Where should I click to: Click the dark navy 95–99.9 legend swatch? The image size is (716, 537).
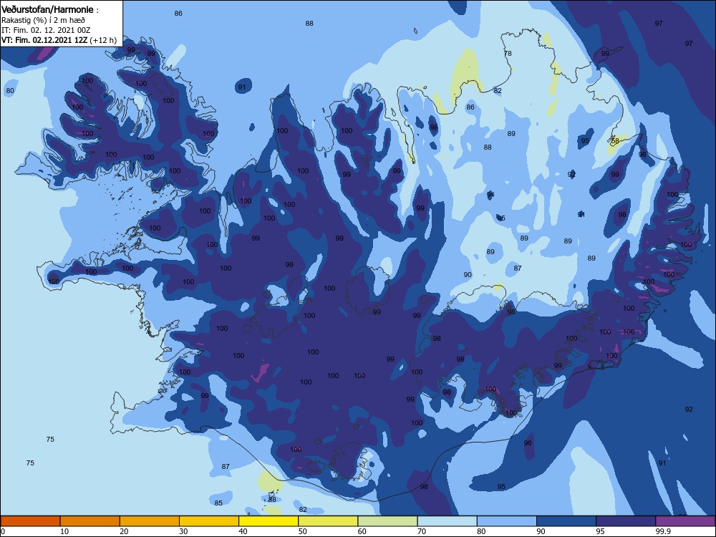click(x=626, y=521)
